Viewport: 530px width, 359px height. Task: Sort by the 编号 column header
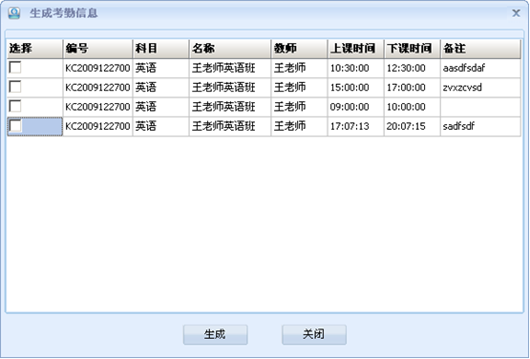click(97, 49)
